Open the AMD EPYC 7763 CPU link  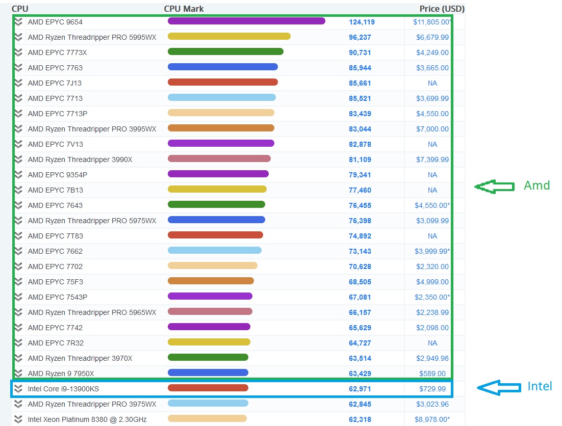tap(55, 68)
